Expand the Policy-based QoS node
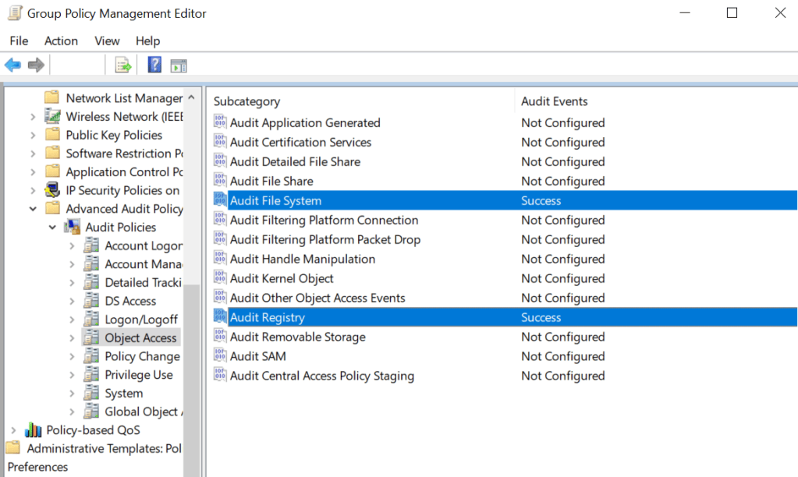Viewport: 798px width, 477px height. point(14,430)
